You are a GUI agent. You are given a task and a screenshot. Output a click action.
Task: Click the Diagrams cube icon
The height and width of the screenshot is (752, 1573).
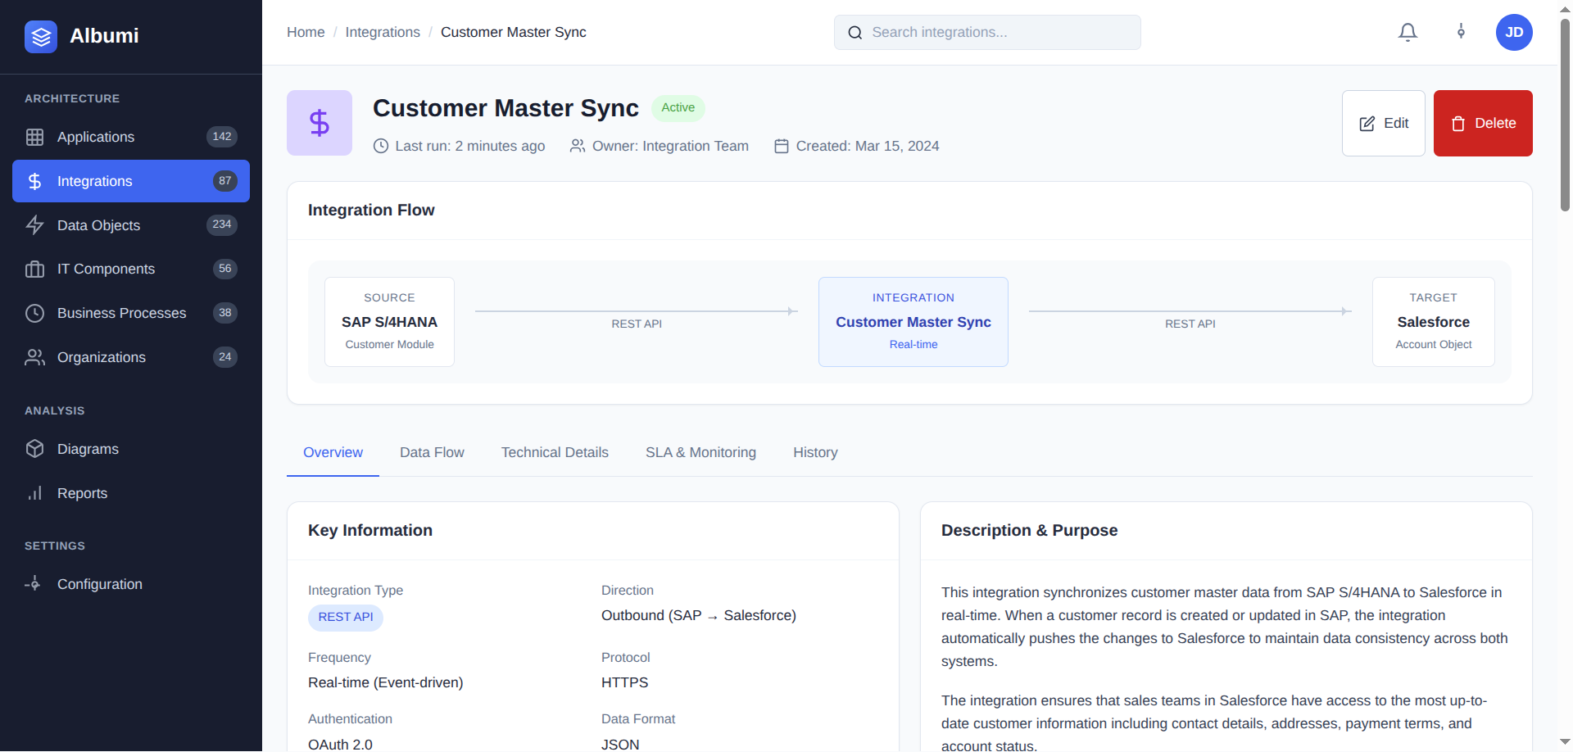[x=34, y=449]
